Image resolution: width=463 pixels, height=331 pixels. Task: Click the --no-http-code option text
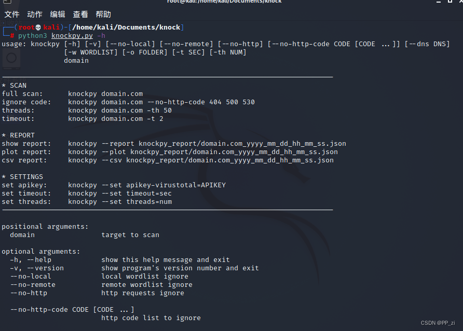click(39, 309)
